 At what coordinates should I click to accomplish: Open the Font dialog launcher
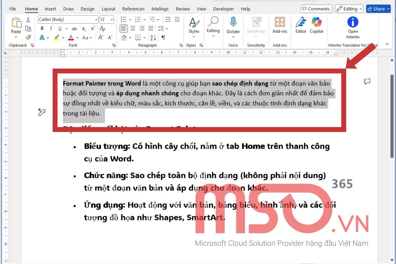tap(114, 45)
